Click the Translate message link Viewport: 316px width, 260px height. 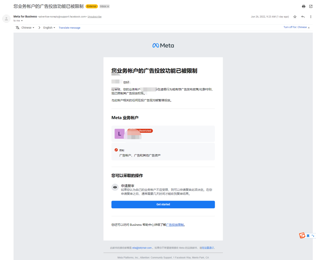pyautogui.click(x=70, y=28)
